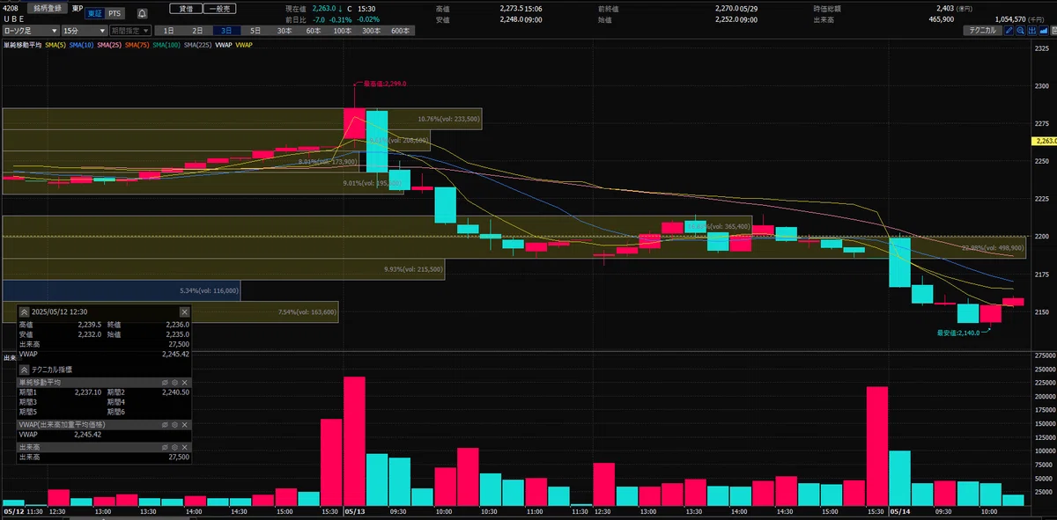Screen dimensions: 1057x520
Task: Click the 9.93%(vol: 215,500) volume profile bar
Action: [223, 268]
